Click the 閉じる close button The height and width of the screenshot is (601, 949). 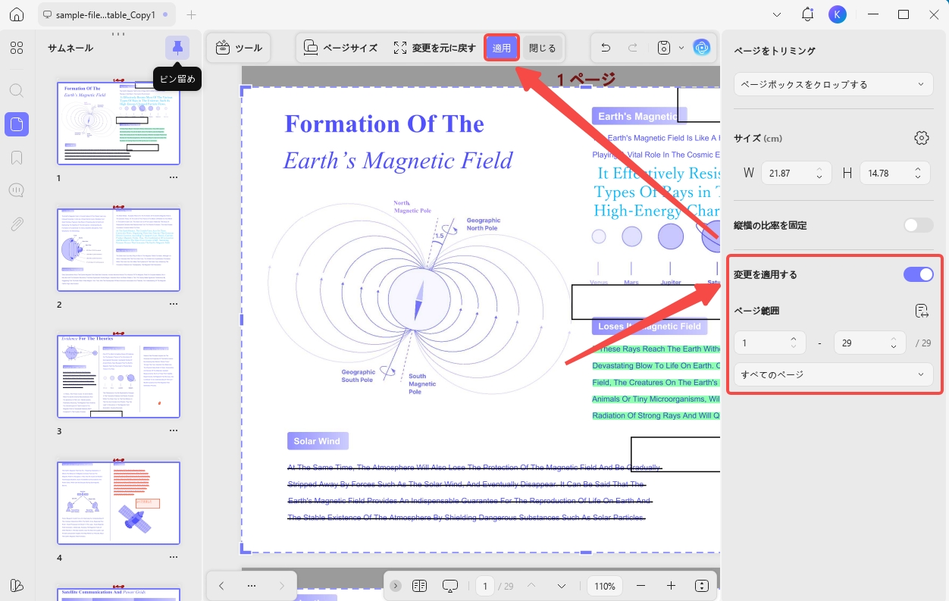coord(543,48)
